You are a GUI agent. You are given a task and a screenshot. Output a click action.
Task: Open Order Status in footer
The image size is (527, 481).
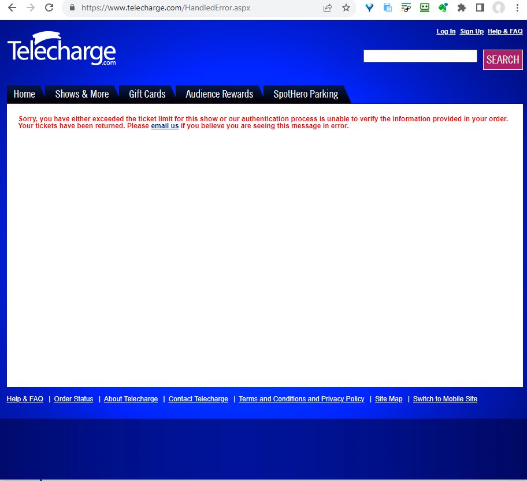point(73,399)
